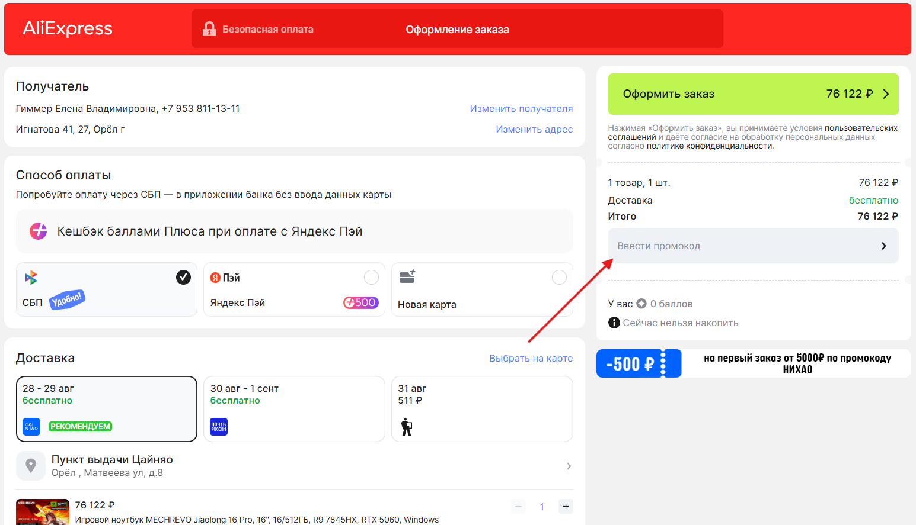Click the Pochta Rossii logo
The height and width of the screenshot is (525, 916).
[x=219, y=427]
